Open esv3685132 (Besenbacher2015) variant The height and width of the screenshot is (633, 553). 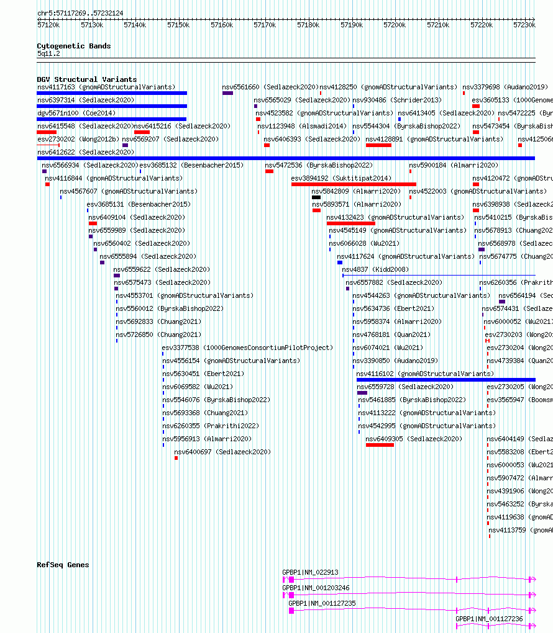pos(191,165)
